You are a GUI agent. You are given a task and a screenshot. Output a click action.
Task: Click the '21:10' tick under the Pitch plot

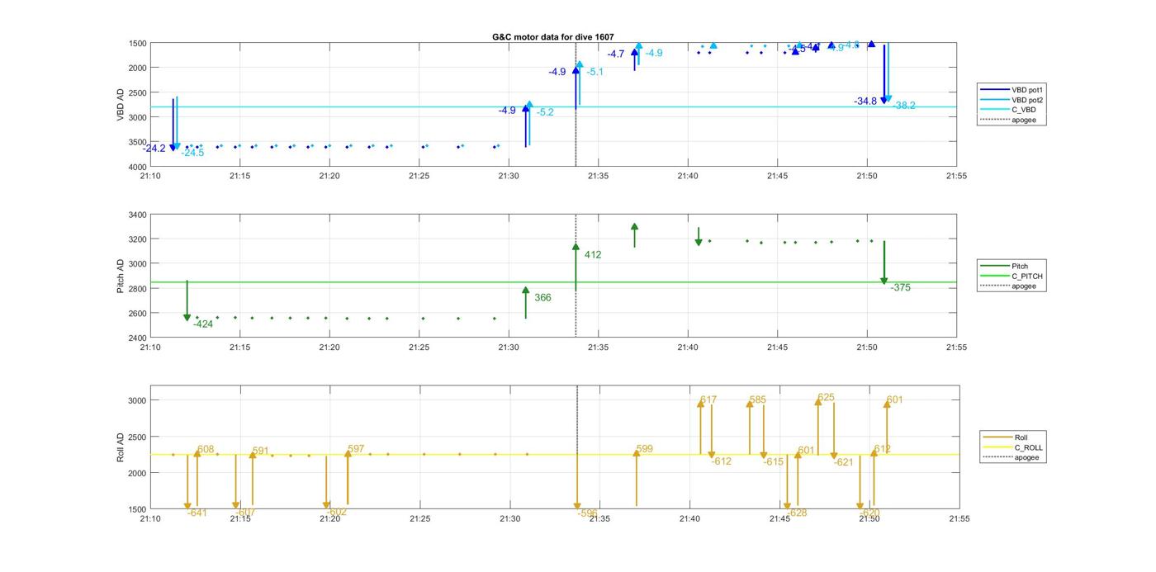[150, 347]
